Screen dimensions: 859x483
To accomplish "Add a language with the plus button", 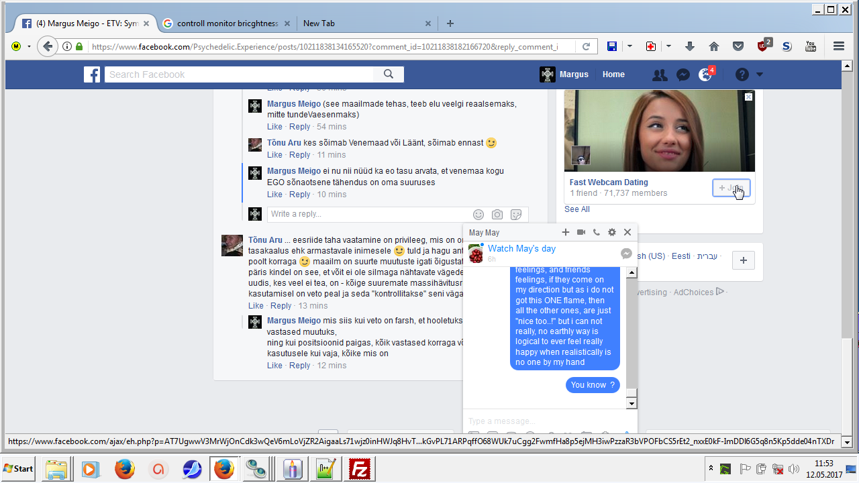I will click(x=743, y=260).
